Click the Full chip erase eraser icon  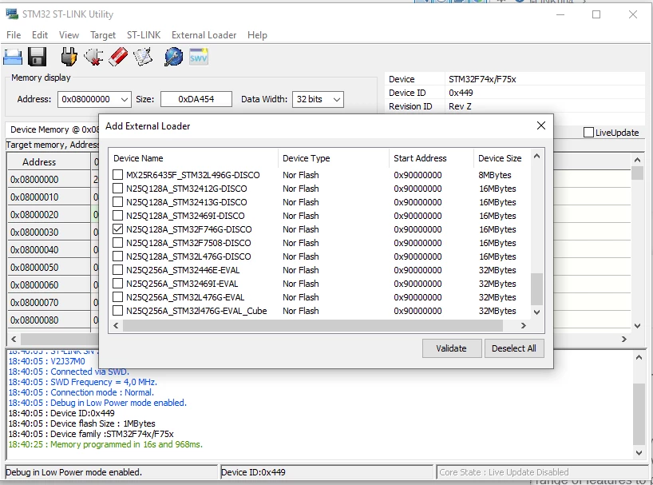pos(118,57)
